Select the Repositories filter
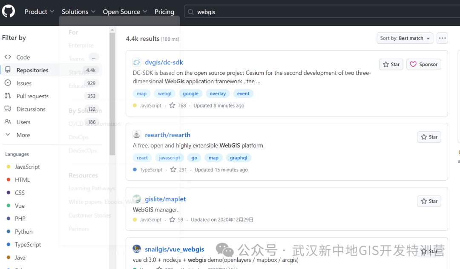Screen dimensions: 460x269 coord(52,70)
